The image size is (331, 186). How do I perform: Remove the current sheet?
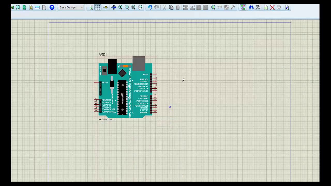tap(272, 7)
